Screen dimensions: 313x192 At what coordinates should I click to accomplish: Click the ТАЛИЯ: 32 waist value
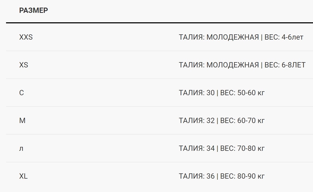(x=197, y=121)
